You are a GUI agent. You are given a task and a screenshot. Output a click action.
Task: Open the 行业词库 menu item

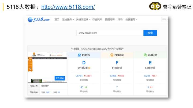click(x=97, y=19)
